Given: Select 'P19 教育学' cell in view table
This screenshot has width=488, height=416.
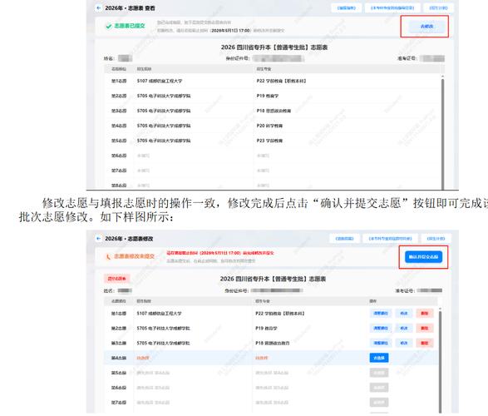Looking at the screenshot, I should 268,96.
